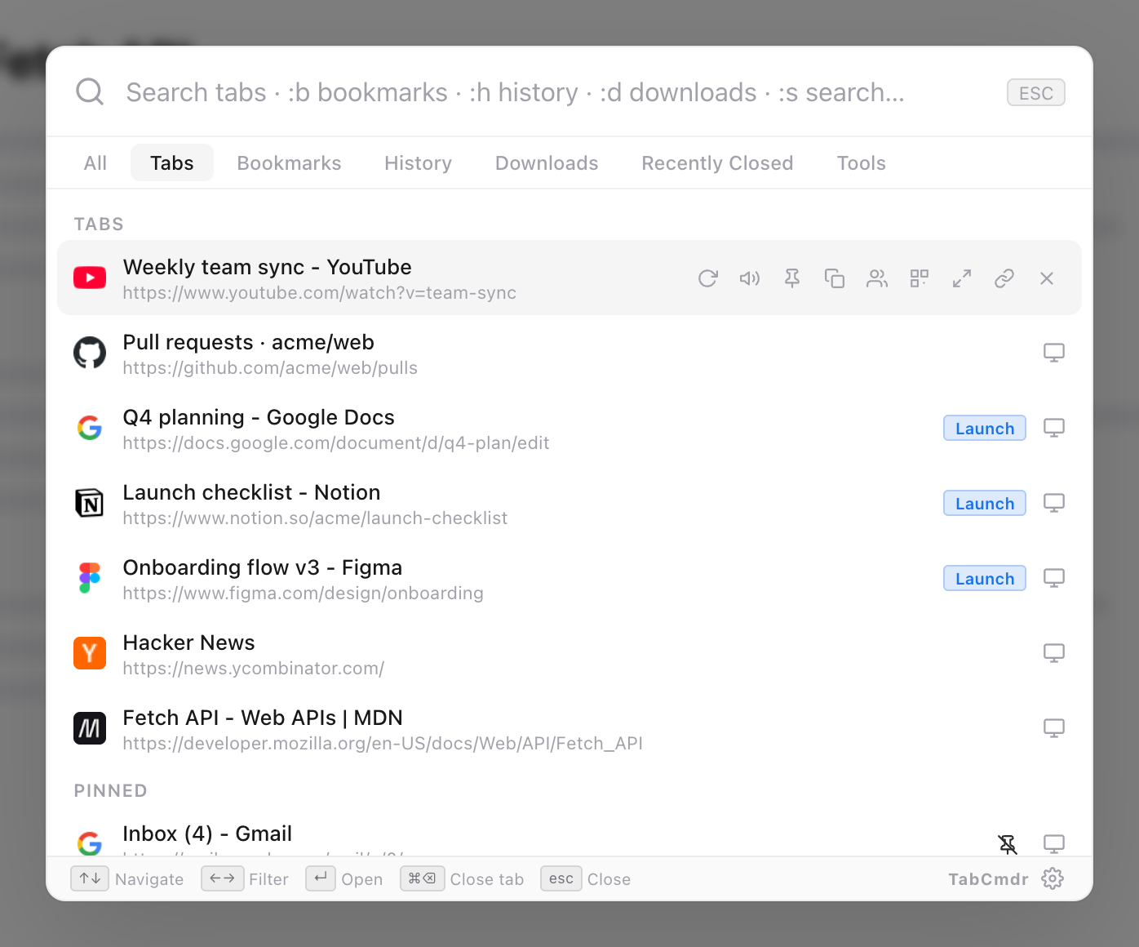The width and height of the screenshot is (1139, 947).
Task: Copy link of Weekly team sync tab
Action: [1004, 278]
